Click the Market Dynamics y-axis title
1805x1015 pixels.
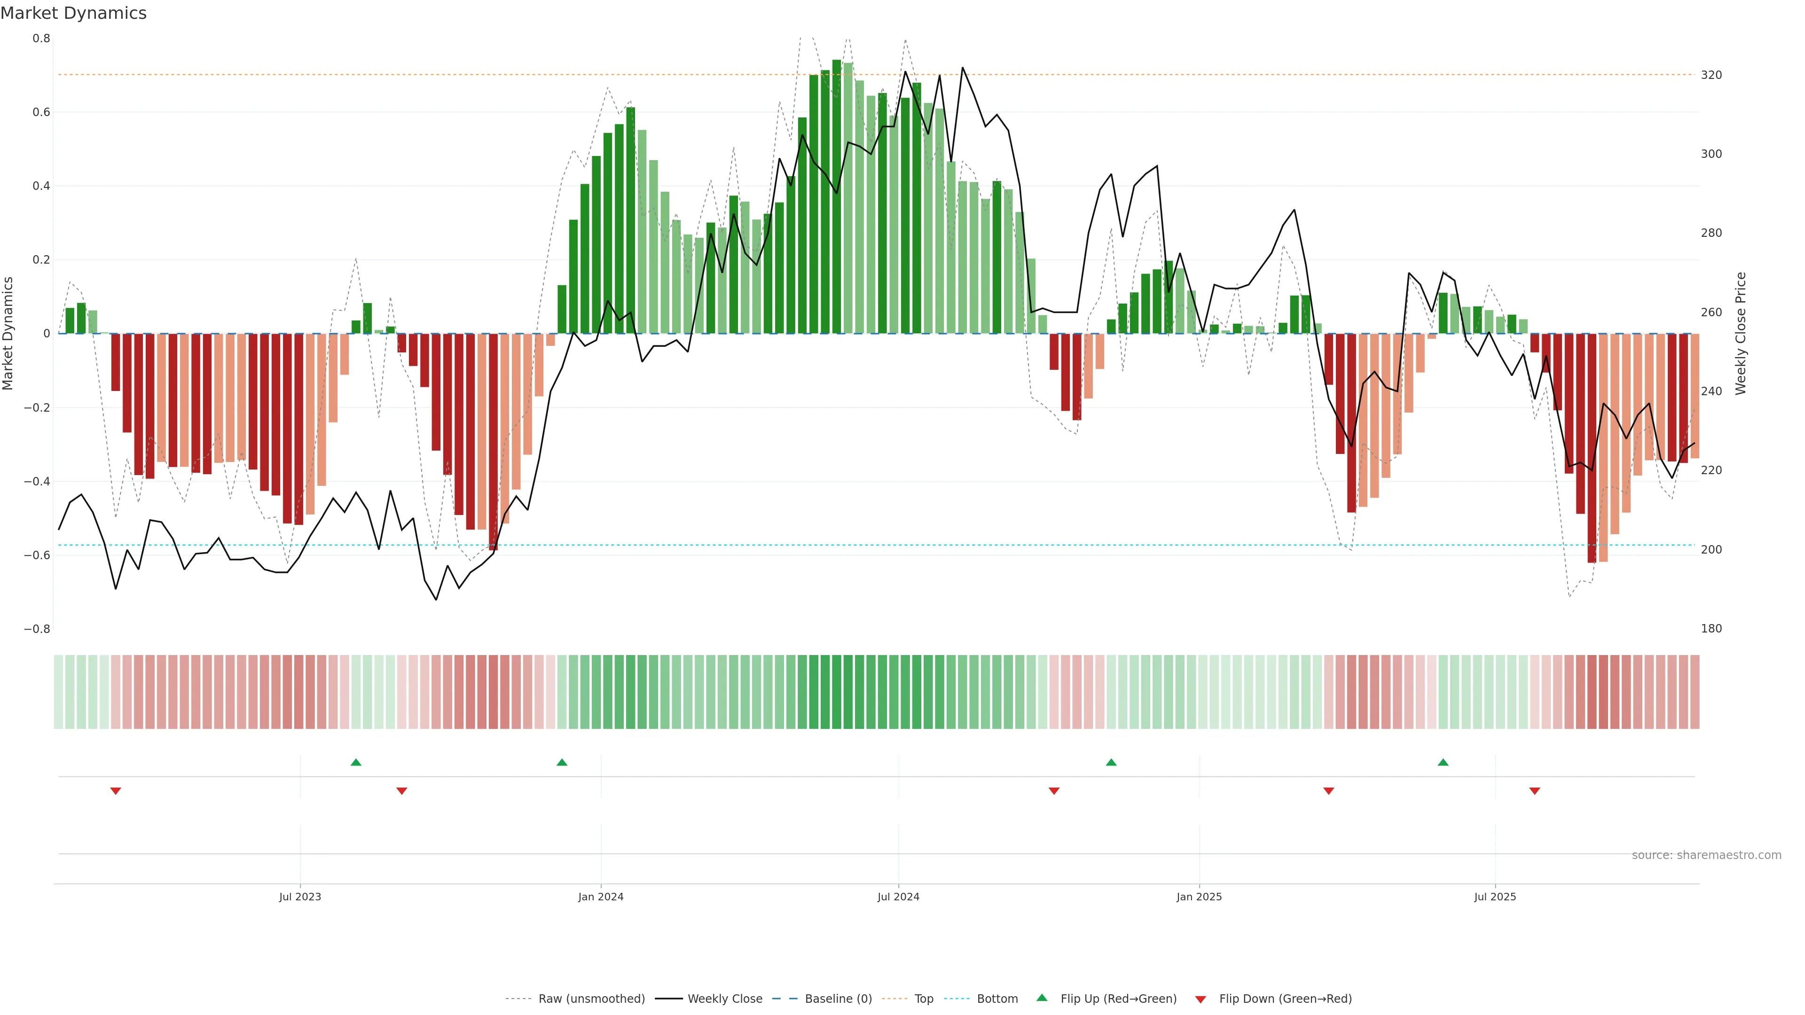pos(8,334)
